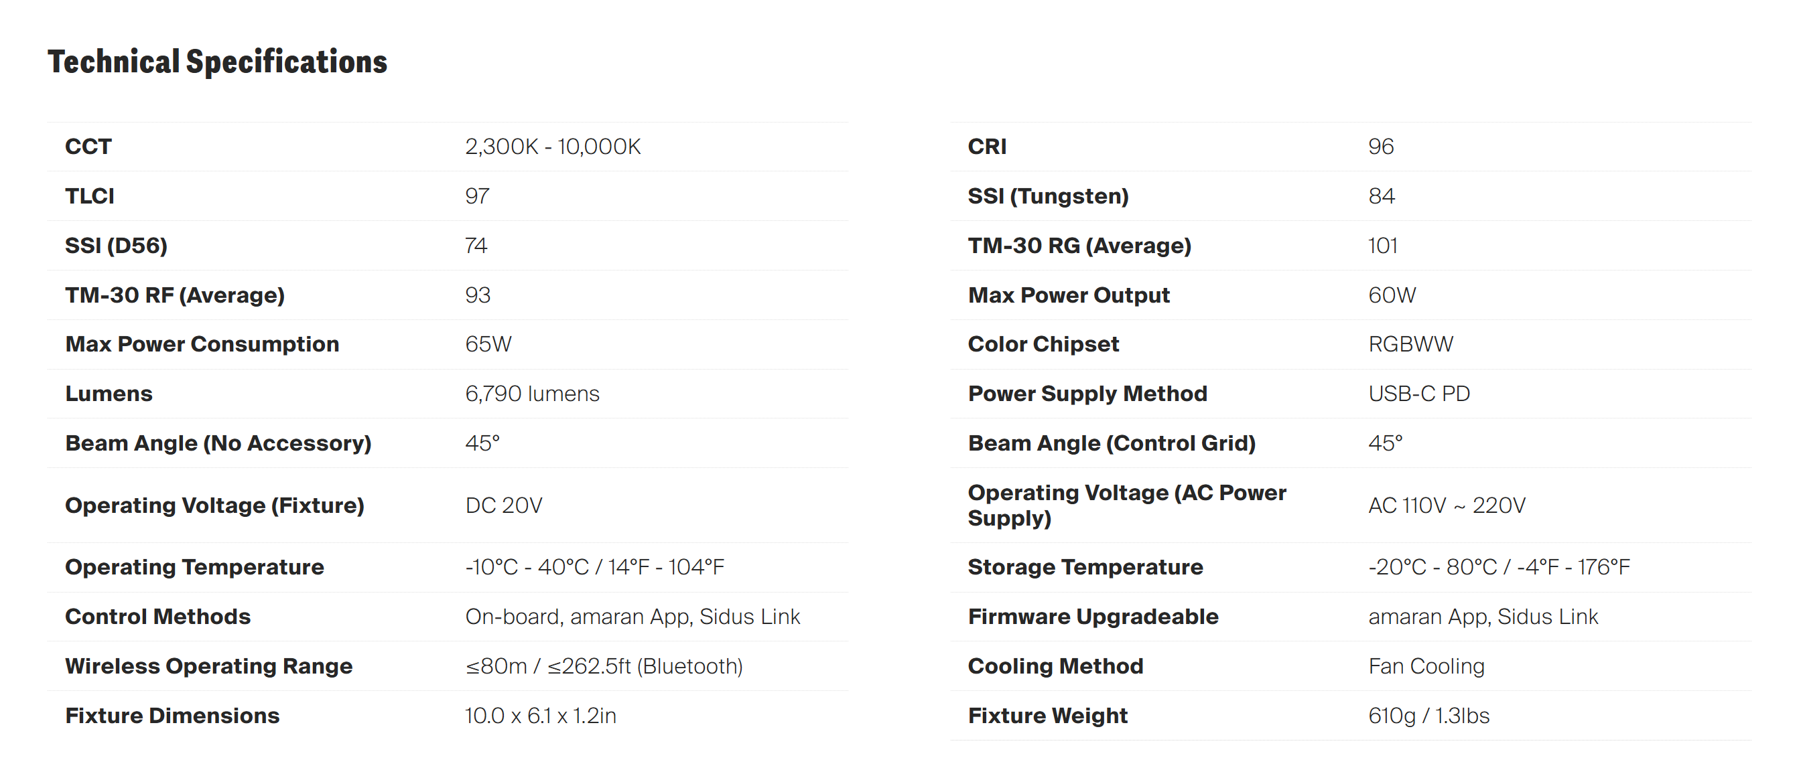Image resolution: width=1799 pixels, height=776 pixels.
Task: Click the Wireless Operating Range label
Action: click(209, 666)
